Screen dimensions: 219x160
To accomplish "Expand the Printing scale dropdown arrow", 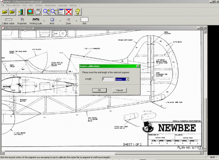I will pyautogui.click(x=44, y=21).
